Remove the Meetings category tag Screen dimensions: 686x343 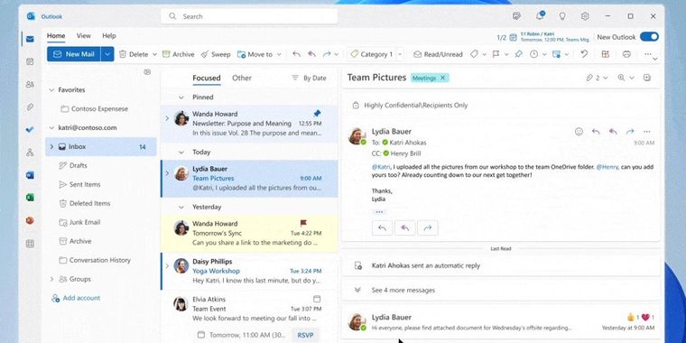[x=442, y=78]
